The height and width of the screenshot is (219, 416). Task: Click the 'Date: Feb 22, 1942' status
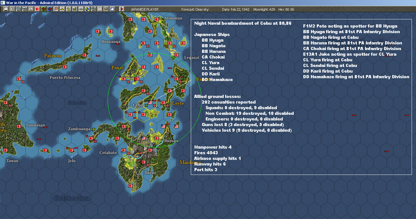coord(236,9)
